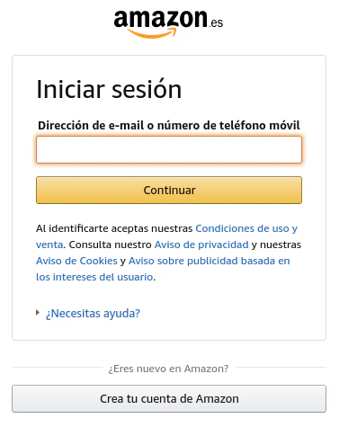Expand the ¿Necesitas ayuda? help section

(93, 314)
